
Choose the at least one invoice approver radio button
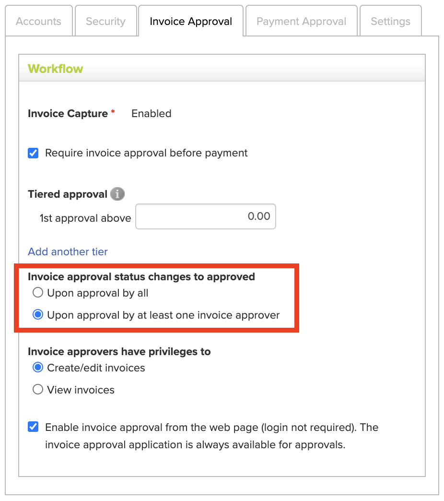(38, 314)
